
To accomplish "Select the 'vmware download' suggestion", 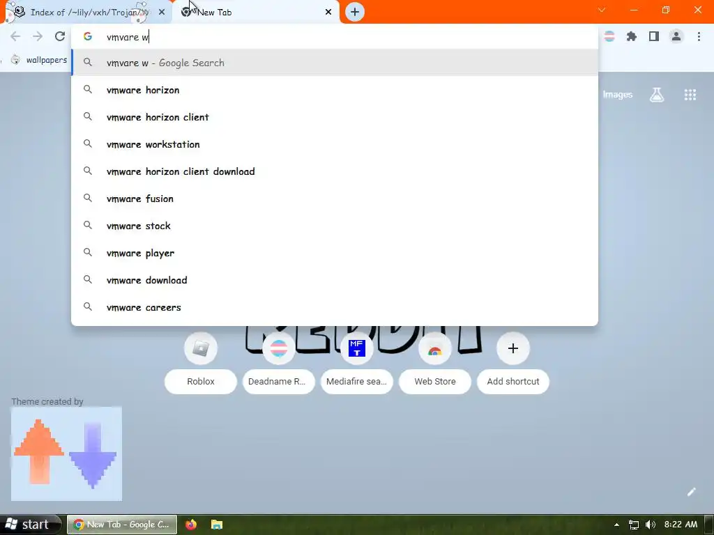I will (x=335, y=280).
